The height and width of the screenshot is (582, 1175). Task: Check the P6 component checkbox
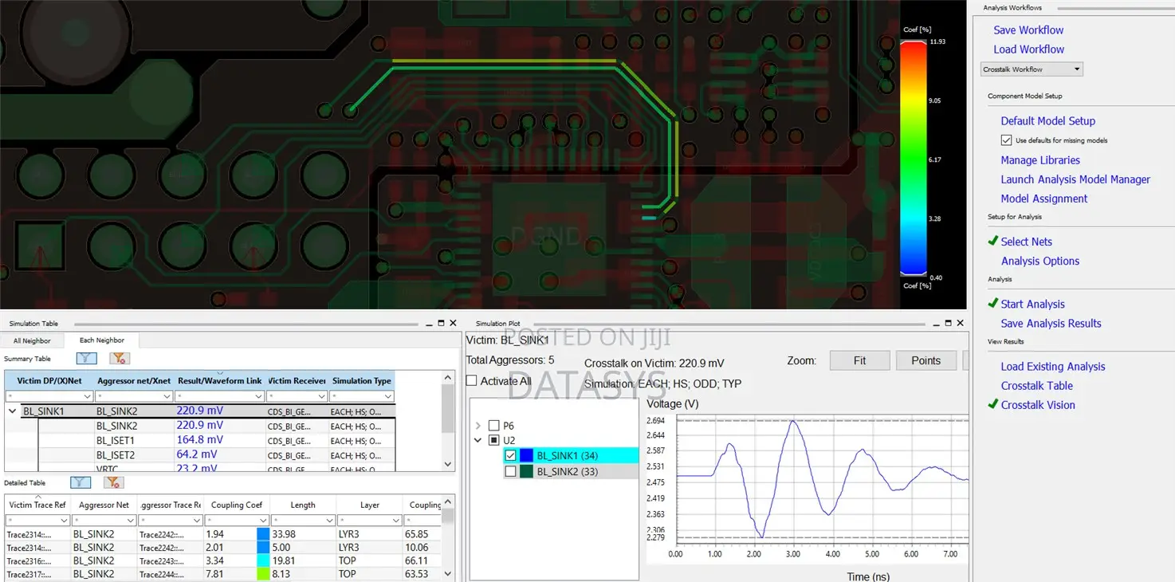[494, 426]
